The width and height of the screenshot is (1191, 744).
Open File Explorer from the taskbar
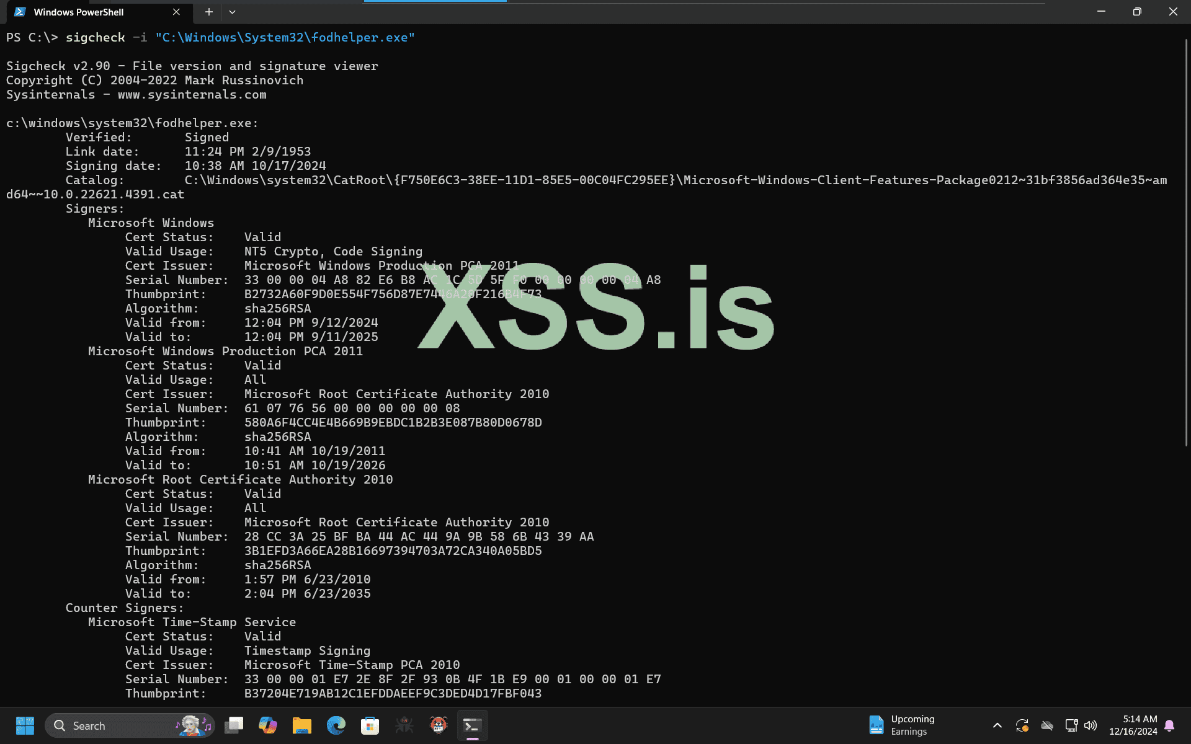click(302, 725)
